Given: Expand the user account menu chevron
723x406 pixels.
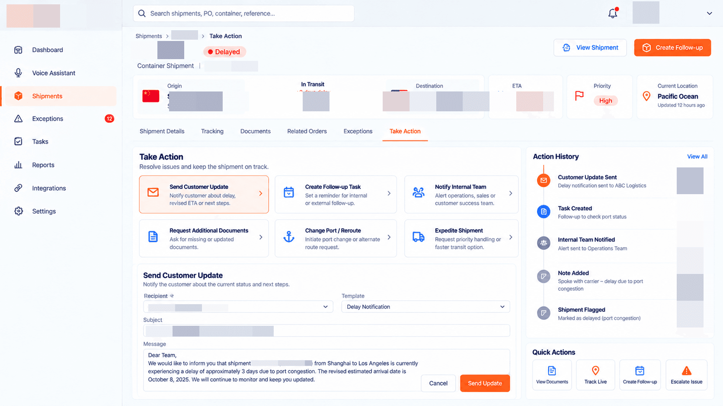Looking at the screenshot, I should pyautogui.click(x=710, y=13).
